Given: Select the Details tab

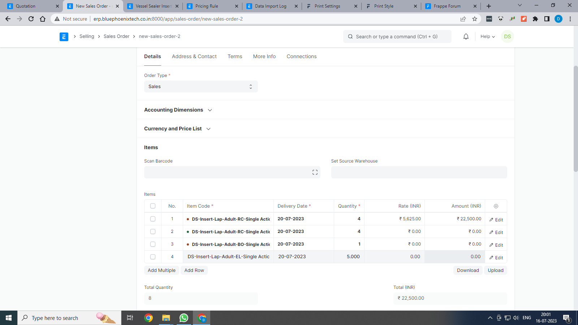Looking at the screenshot, I should (x=152, y=56).
